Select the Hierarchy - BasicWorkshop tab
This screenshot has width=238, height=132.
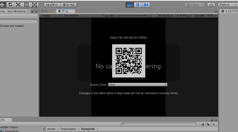13,11
